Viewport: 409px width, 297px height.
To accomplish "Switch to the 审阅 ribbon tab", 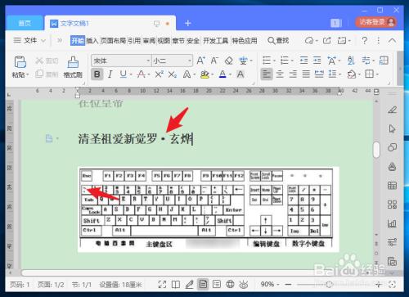I will point(149,41).
